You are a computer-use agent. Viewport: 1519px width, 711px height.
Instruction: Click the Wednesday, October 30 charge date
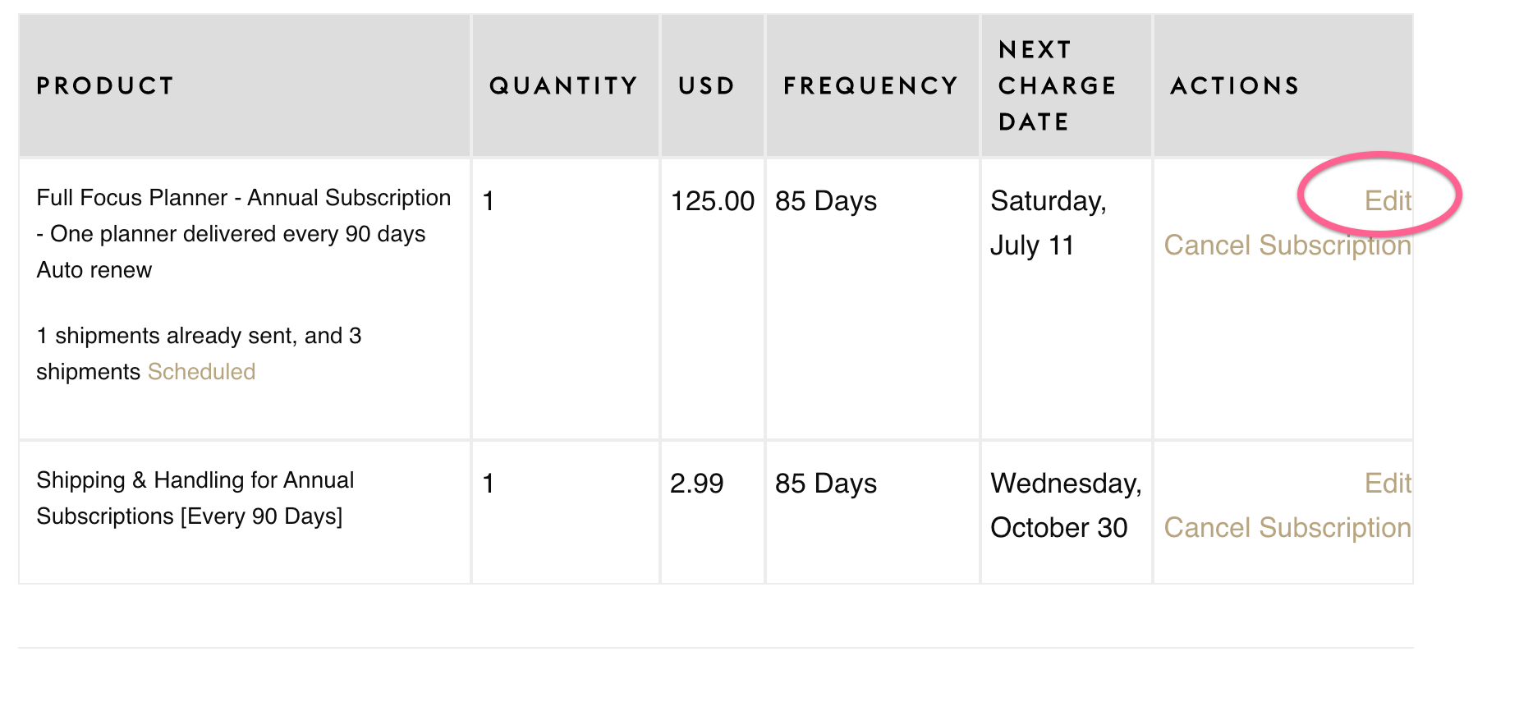coord(1065,505)
